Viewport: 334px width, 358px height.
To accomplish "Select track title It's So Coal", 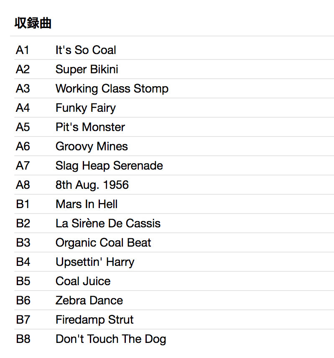I will tap(86, 50).
